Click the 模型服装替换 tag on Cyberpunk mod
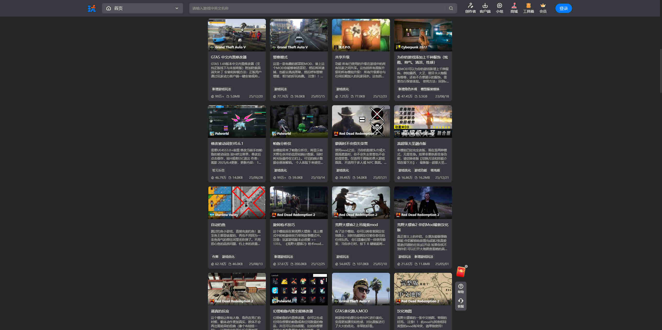 (x=430, y=89)
